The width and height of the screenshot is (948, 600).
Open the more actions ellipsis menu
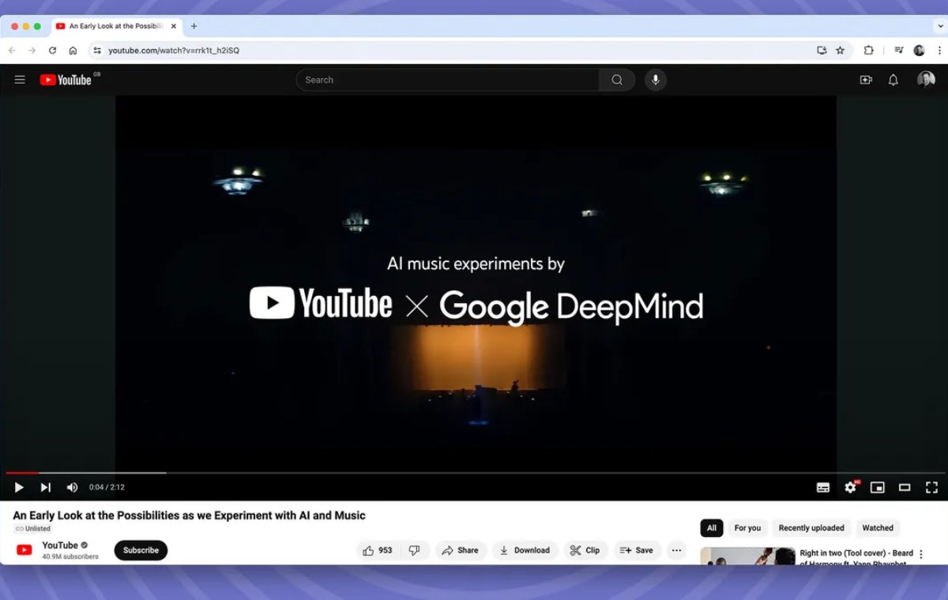(x=676, y=549)
